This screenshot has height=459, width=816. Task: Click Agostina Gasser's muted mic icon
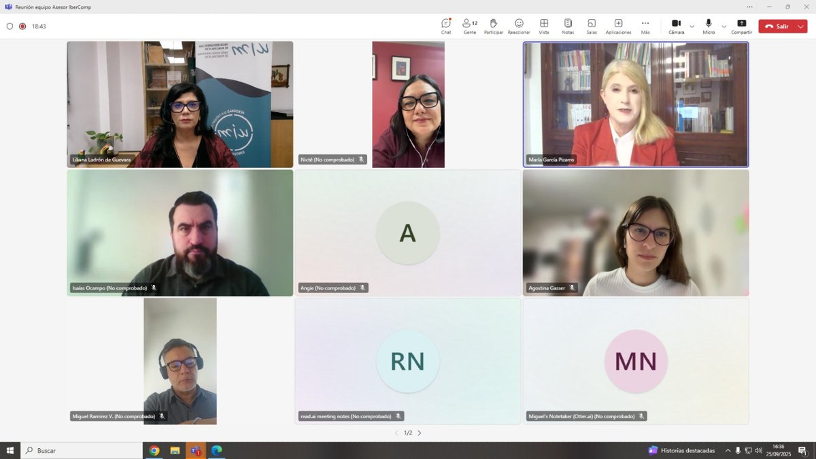coord(572,288)
